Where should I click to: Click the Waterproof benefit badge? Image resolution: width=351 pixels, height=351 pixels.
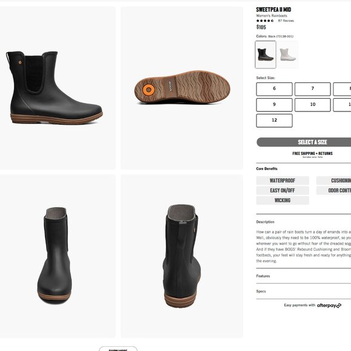pyautogui.click(x=283, y=180)
